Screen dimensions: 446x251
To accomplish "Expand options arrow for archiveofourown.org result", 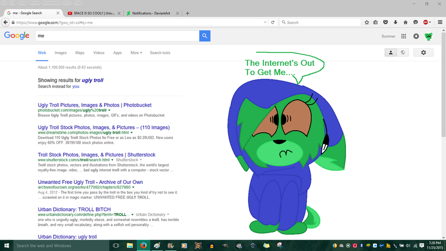I will (x=133, y=187).
